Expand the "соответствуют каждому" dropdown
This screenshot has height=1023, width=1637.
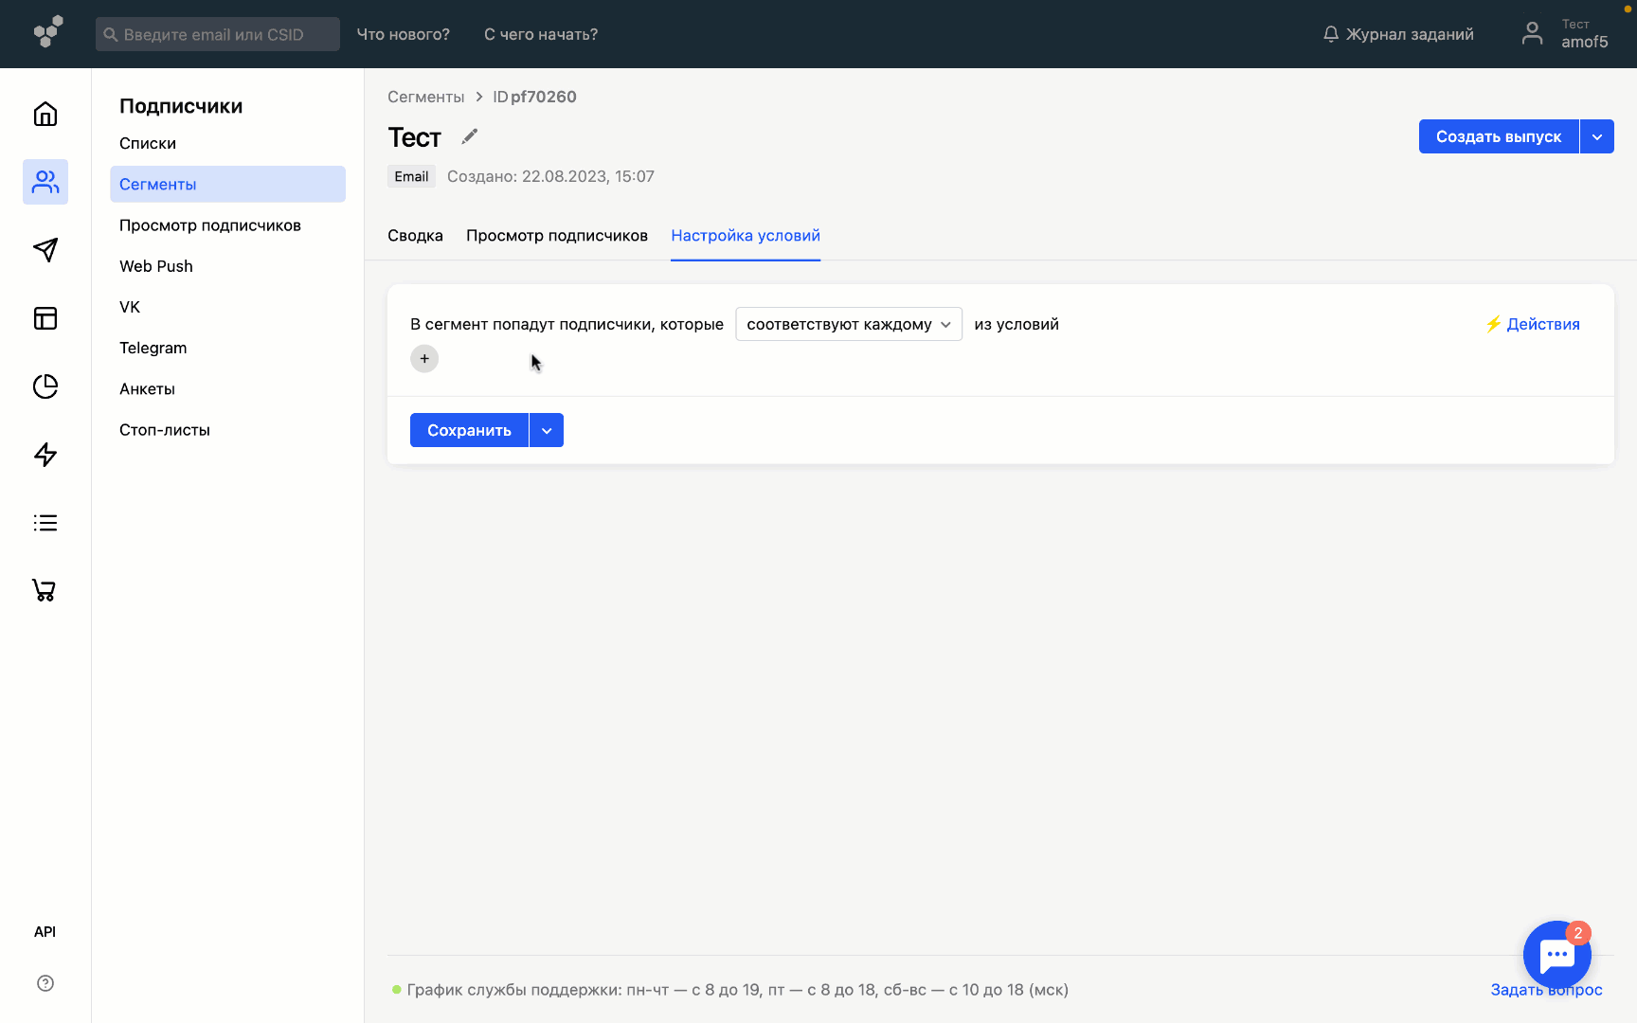[848, 324]
